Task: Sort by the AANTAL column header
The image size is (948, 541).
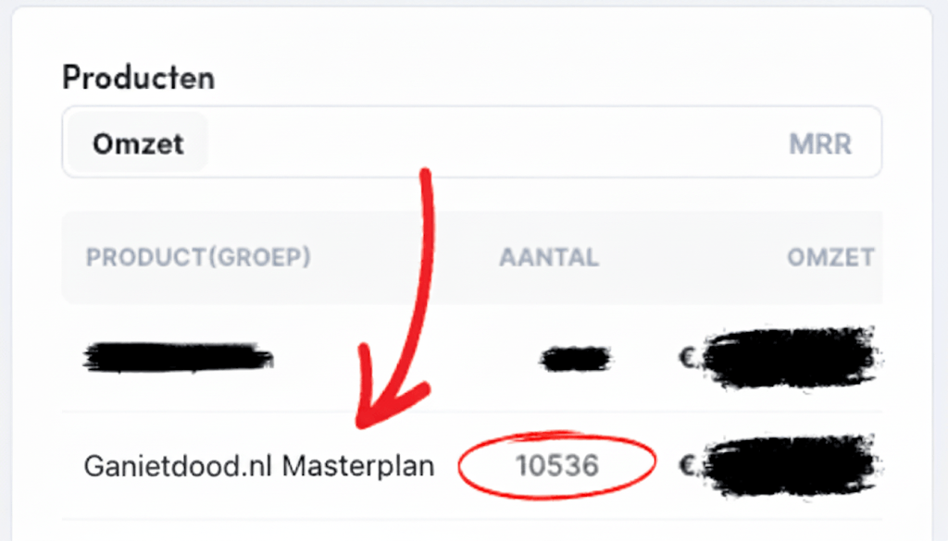Action: [x=549, y=258]
